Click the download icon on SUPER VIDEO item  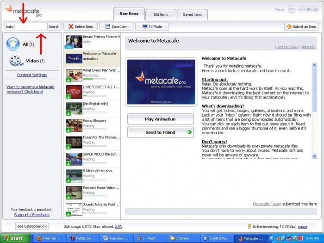(68, 163)
